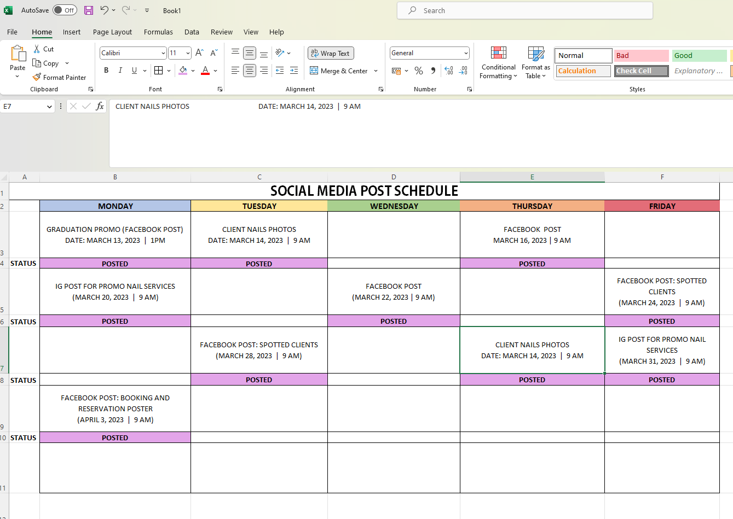Click the Redo arrow icon

pyautogui.click(x=126, y=10)
